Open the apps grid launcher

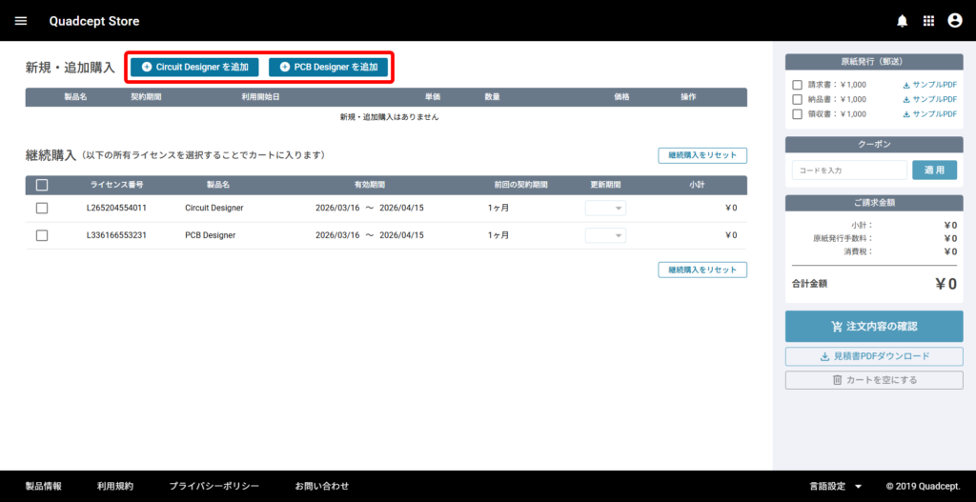pos(928,21)
